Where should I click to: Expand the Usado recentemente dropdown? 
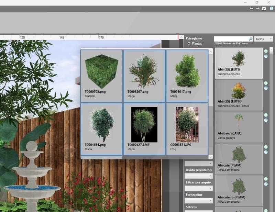click(199, 176)
